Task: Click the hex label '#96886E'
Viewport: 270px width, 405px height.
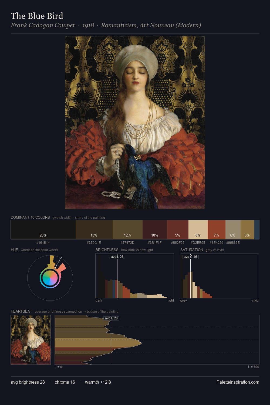Action: tap(233, 242)
